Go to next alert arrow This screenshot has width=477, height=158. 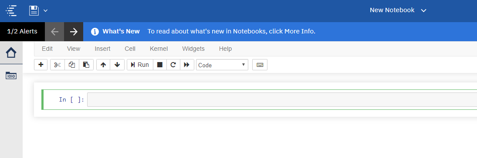(74, 32)
